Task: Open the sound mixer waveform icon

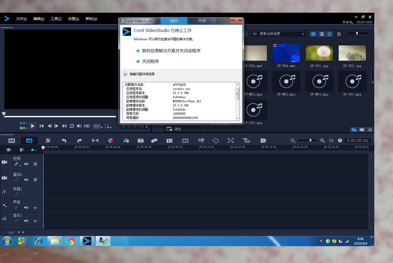Action: coord(126,141)
